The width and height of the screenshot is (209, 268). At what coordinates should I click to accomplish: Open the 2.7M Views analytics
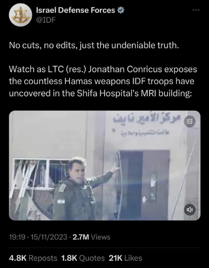click(91, 237)
